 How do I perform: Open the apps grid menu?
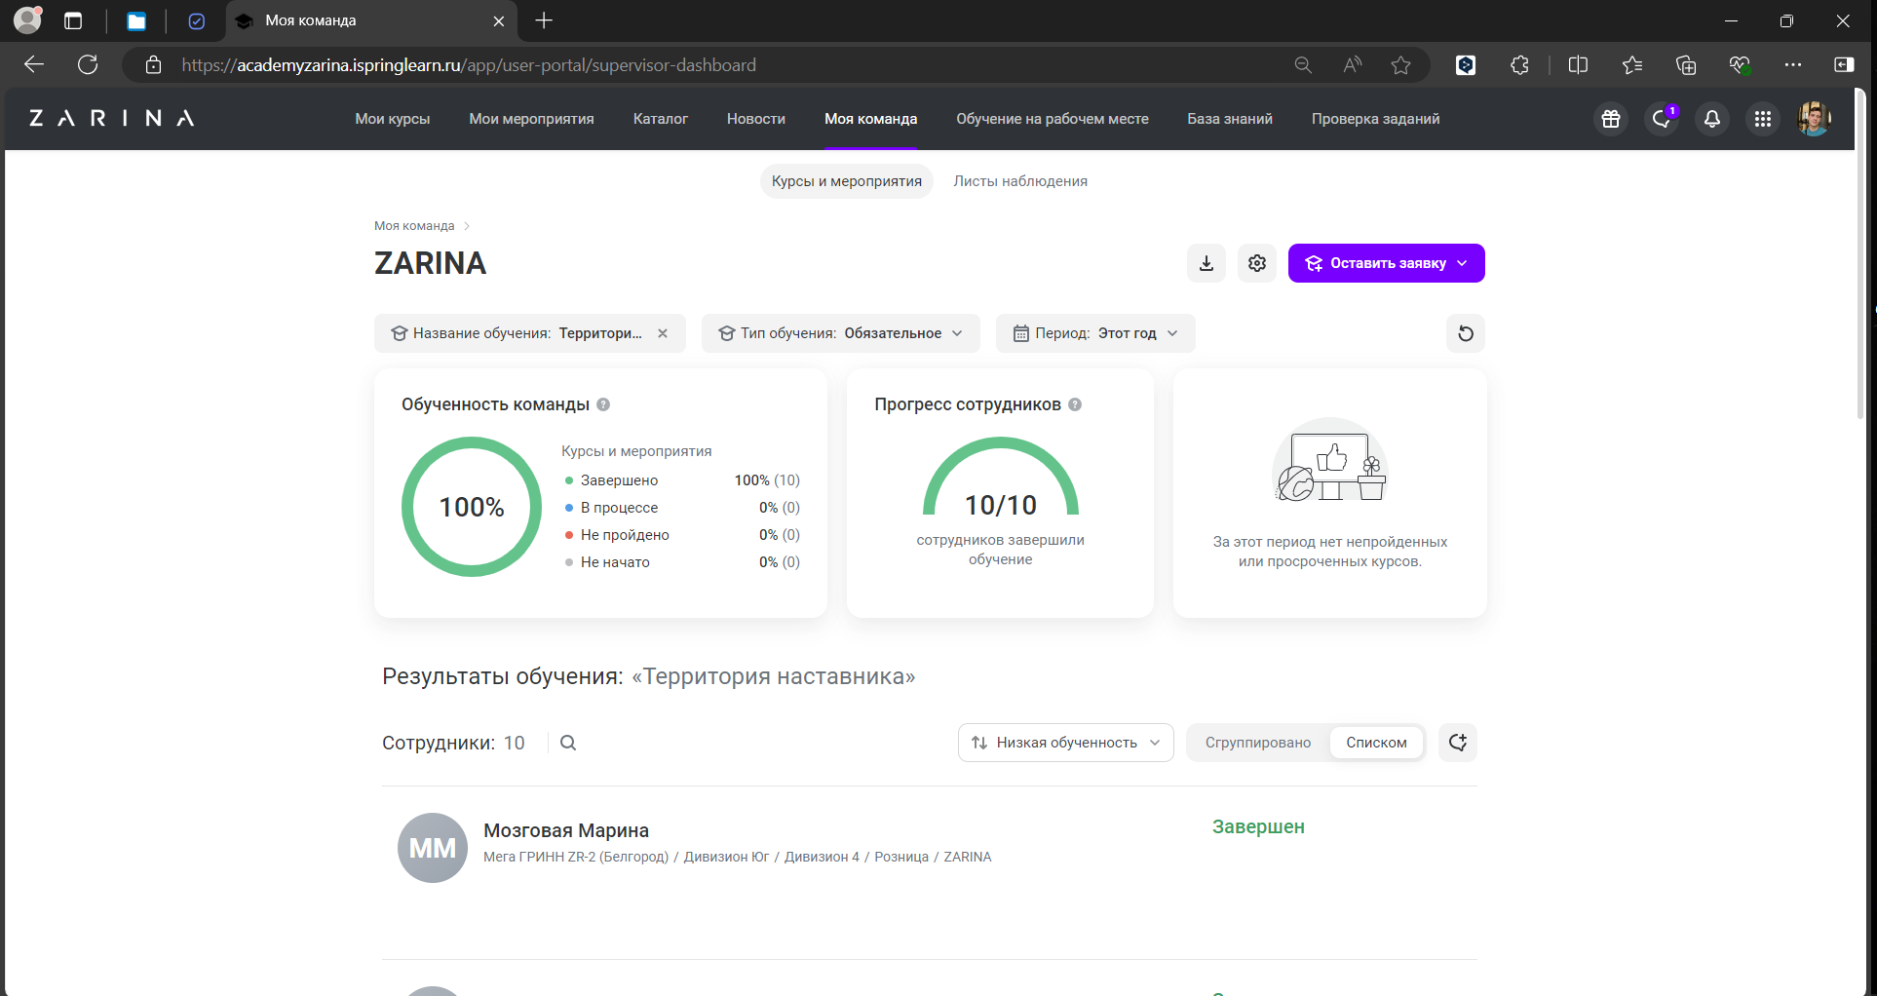[1763, 119]
